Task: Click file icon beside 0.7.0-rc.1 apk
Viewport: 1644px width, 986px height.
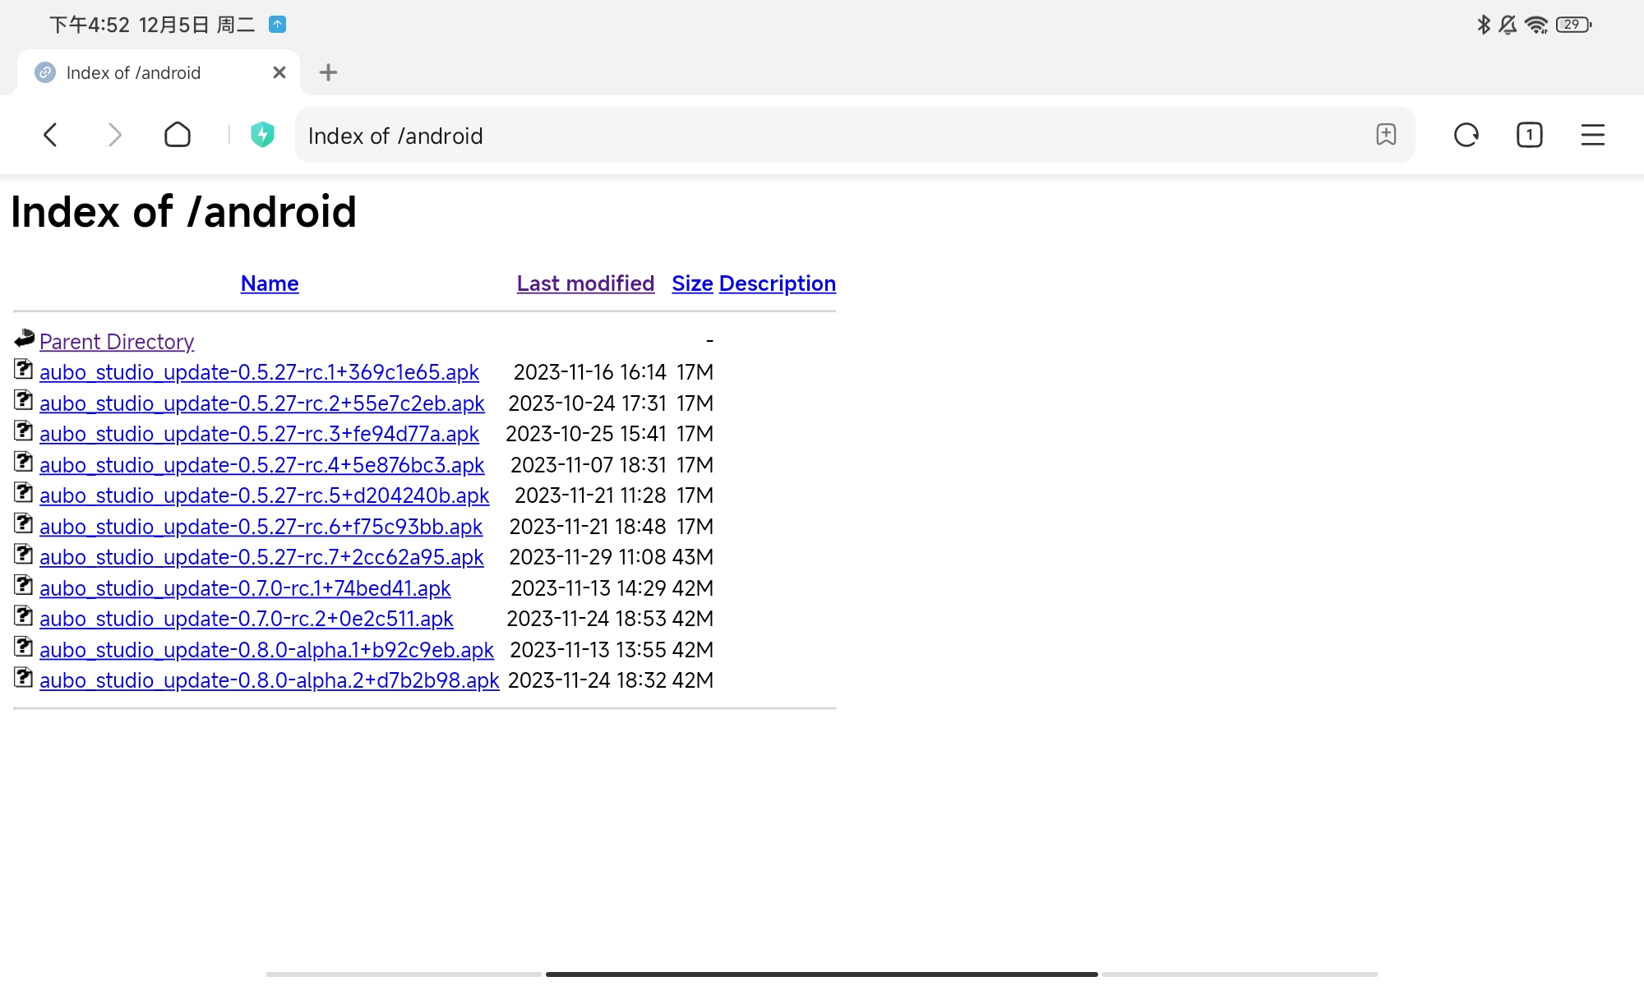Action: click(x=24, y=586)
